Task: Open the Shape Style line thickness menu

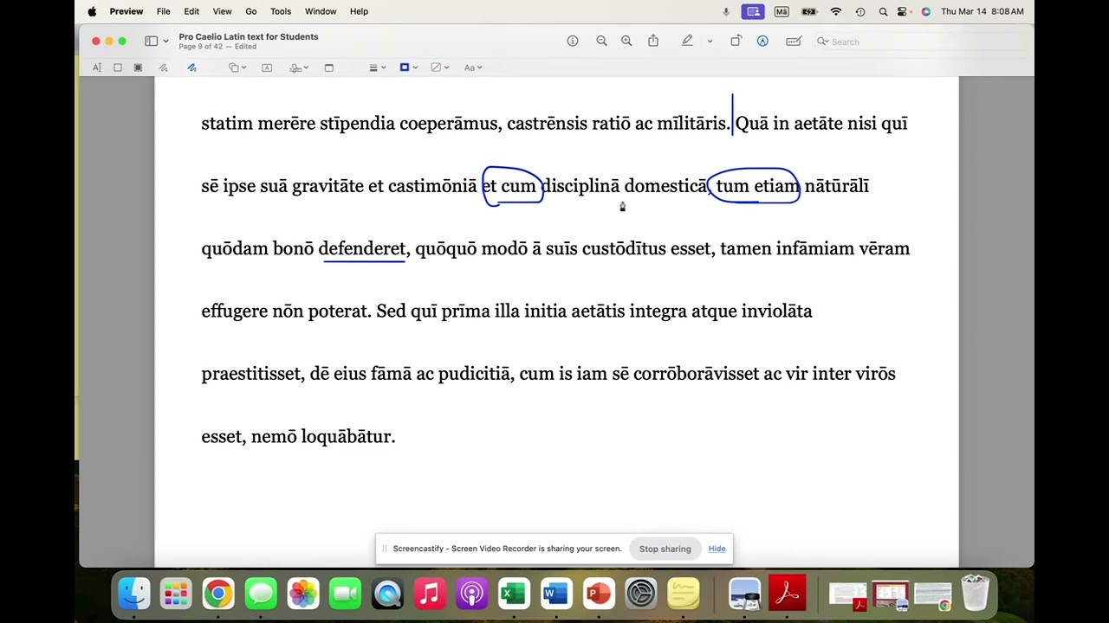Action: tap(377, 67)
